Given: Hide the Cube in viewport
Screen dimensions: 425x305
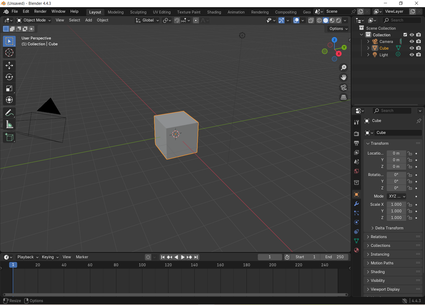Looking at the screenshot, I should [x=412, y=48].
